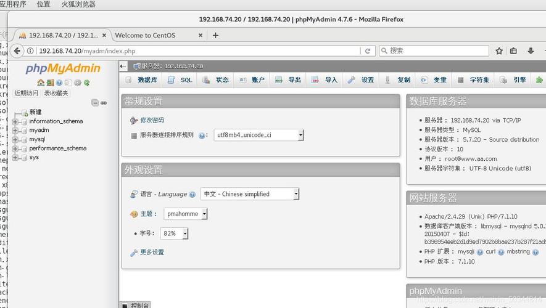Open the 数据库 tab

(x=141, y=80)
